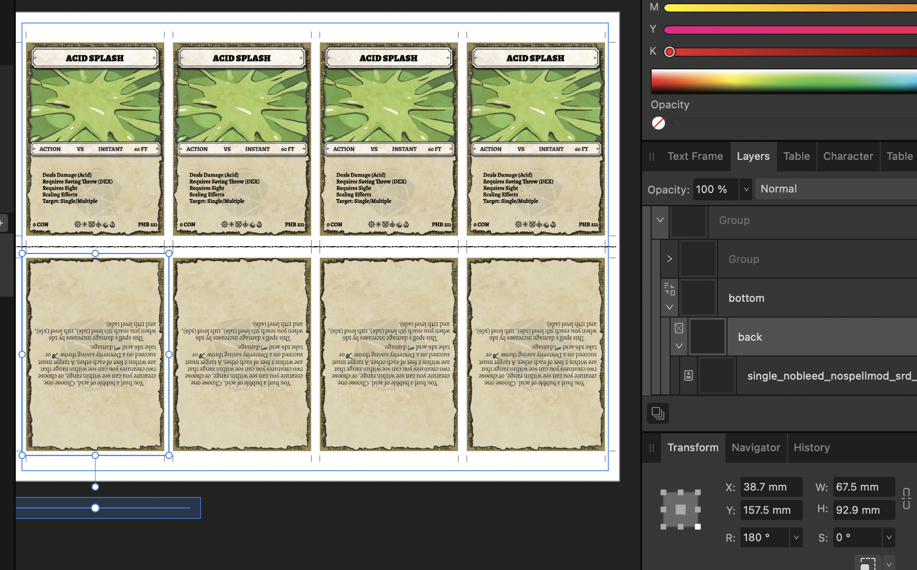Viewport: 917px width, 570px height.
Task: Pick a color from the spectrum bar
Action: [x=784, y=82]
